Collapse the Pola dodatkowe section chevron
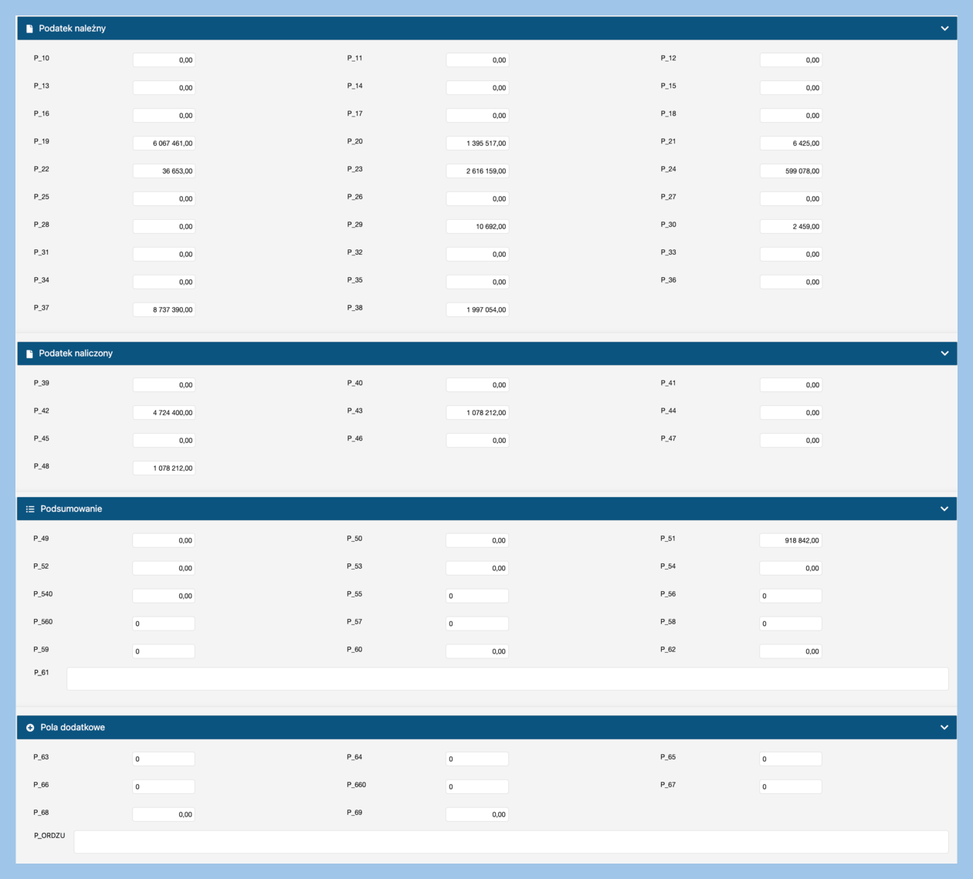 [944, 728]
